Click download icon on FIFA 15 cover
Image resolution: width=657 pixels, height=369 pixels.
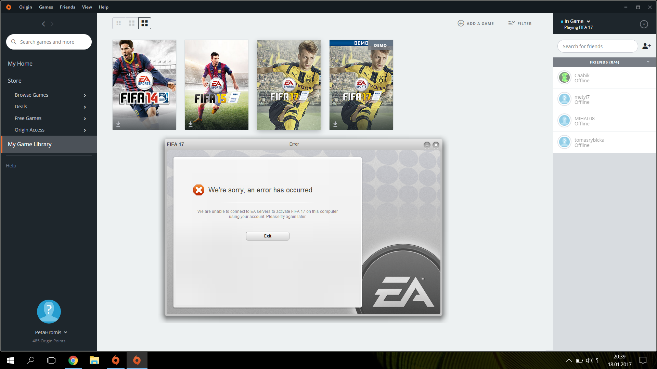(191, 124)
